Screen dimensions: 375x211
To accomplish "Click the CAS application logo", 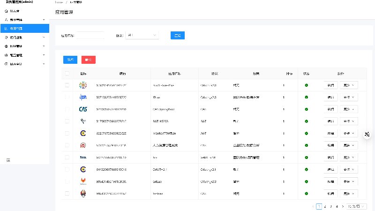I will point(83,109).
